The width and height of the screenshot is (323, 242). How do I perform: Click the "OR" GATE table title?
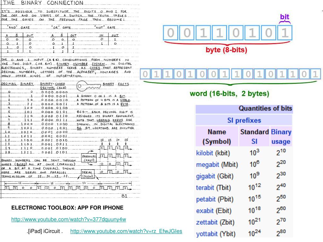coord(61,27)
